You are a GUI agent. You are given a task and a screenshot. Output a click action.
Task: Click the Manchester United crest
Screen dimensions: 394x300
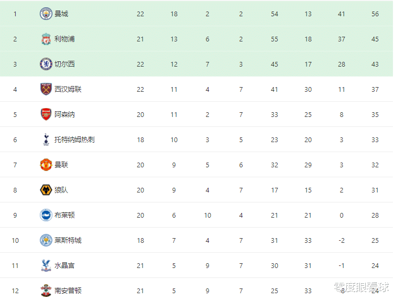46,165
